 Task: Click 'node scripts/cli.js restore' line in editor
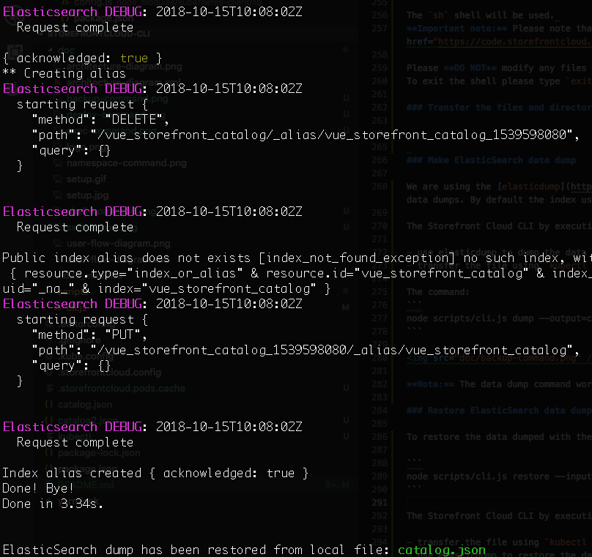pos(499,476)
